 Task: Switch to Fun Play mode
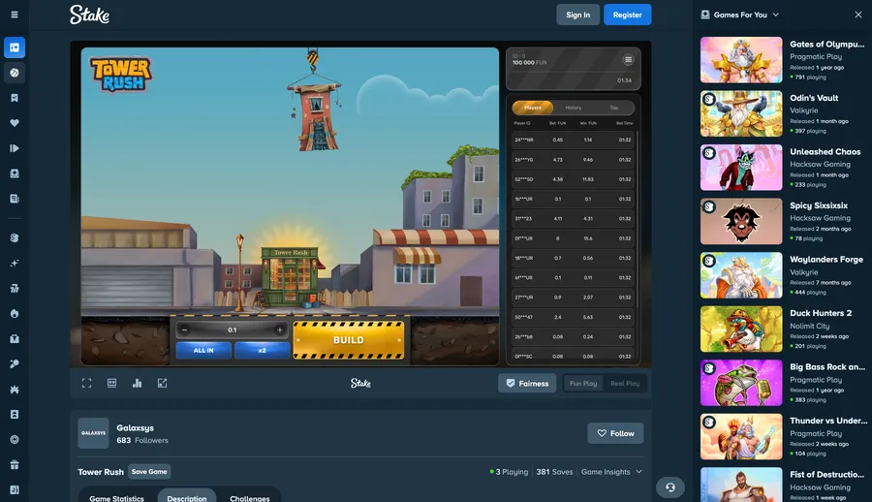[583, 384]
